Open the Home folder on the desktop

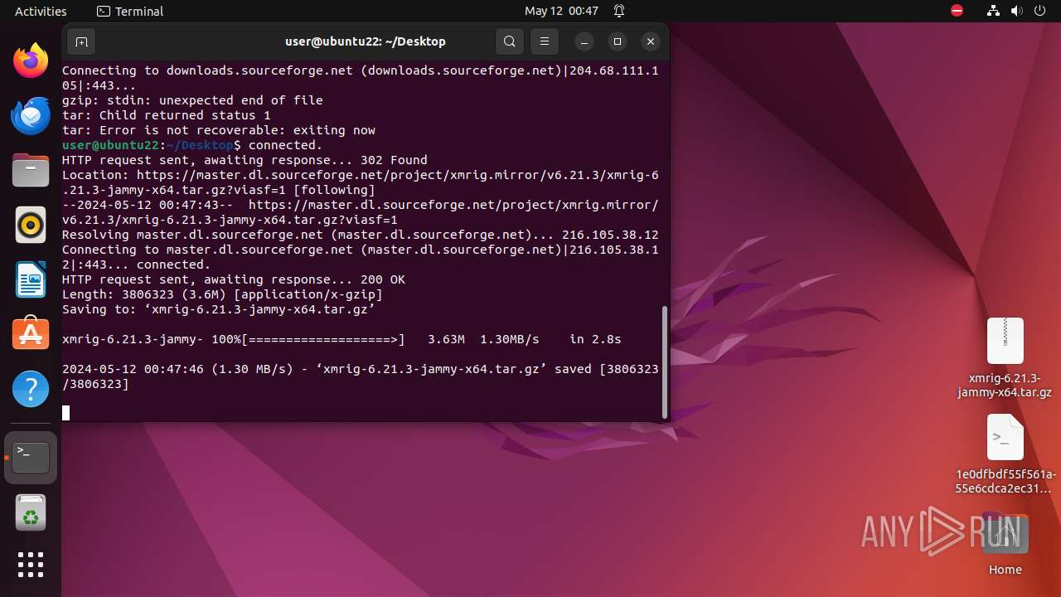tap(1005, 544)
